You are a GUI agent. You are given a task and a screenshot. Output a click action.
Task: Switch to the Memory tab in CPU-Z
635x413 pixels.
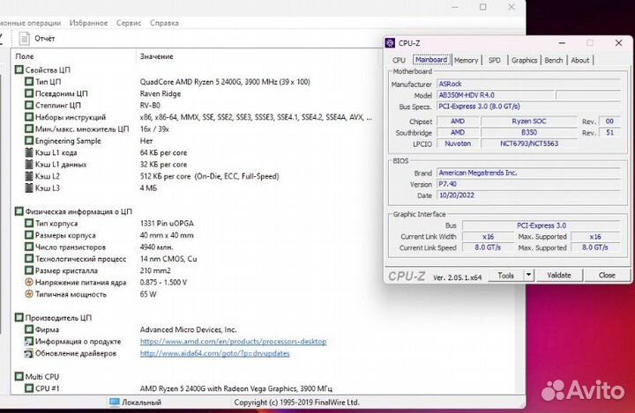click(x=467, y=60)
